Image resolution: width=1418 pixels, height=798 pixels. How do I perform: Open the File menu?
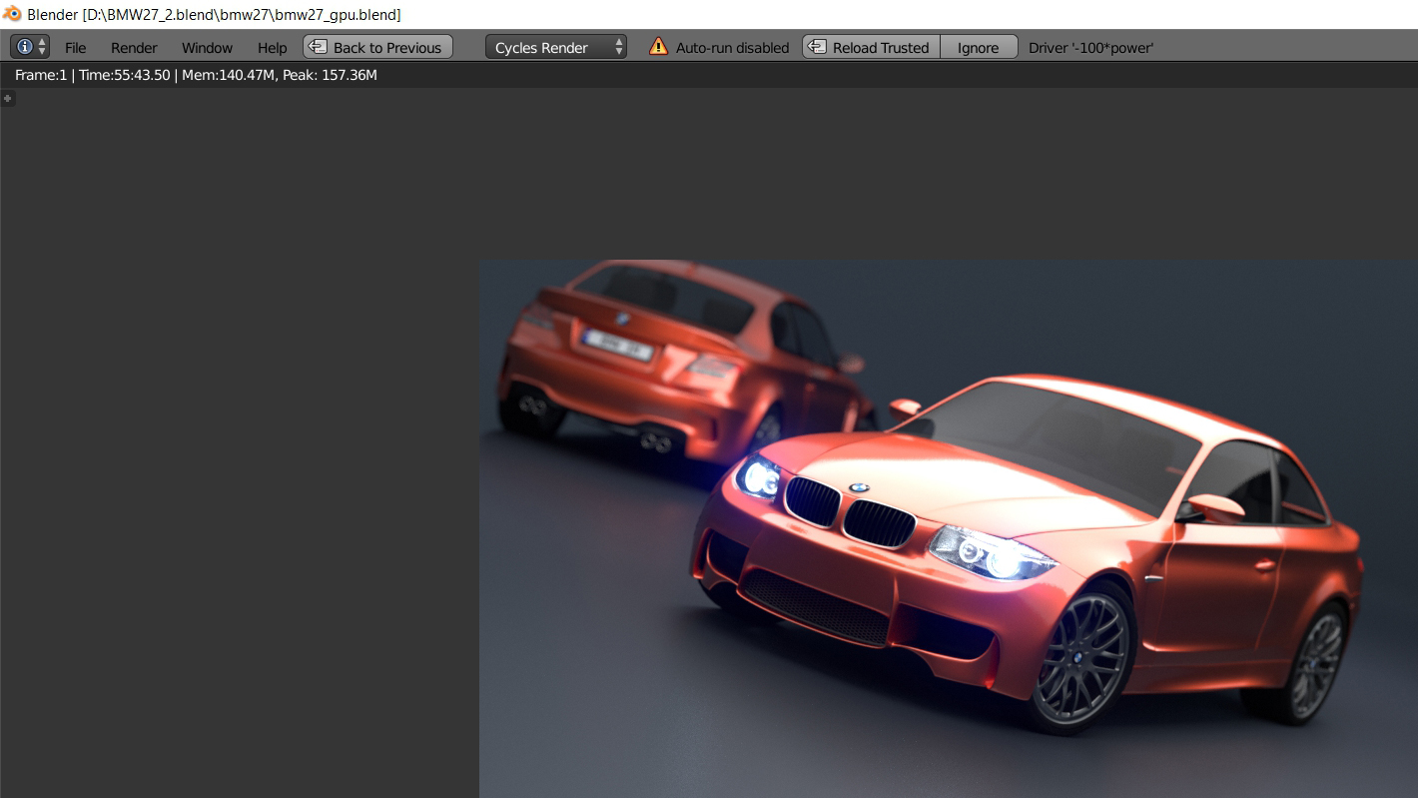pyautogui.click(x=76, y=47)
